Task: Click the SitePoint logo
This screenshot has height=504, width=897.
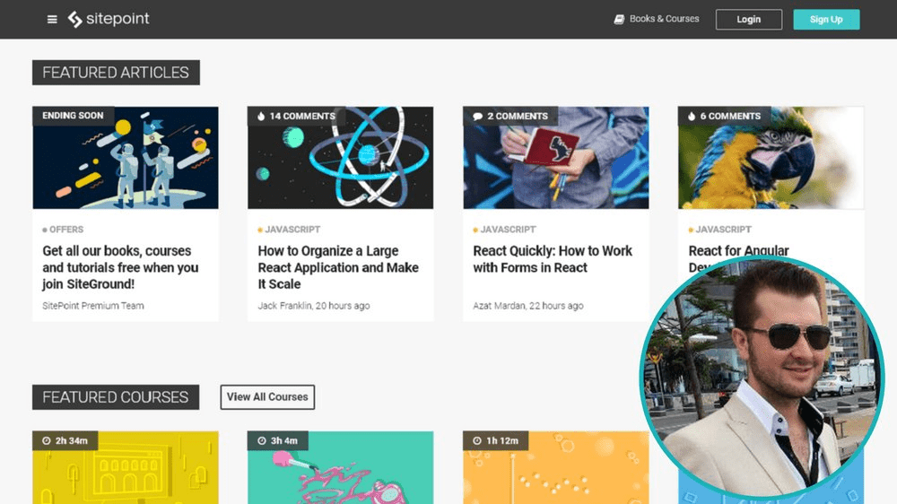Action: coord(109,19)
